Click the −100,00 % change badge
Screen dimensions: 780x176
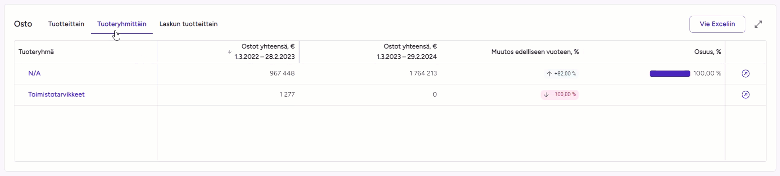(560, 95)
